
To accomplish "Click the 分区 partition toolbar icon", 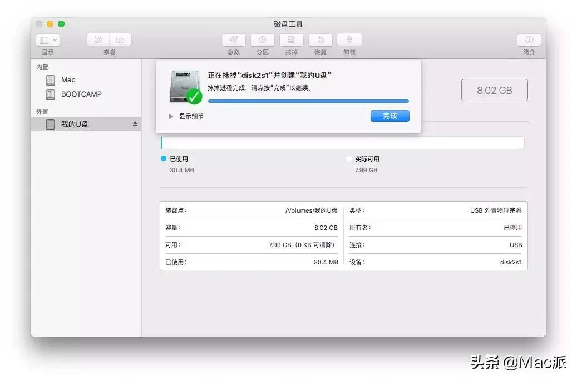I will (x=263, y=39).
